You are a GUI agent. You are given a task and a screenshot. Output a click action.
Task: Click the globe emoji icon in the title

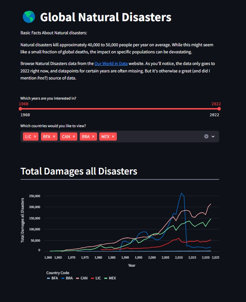point(29,17)
